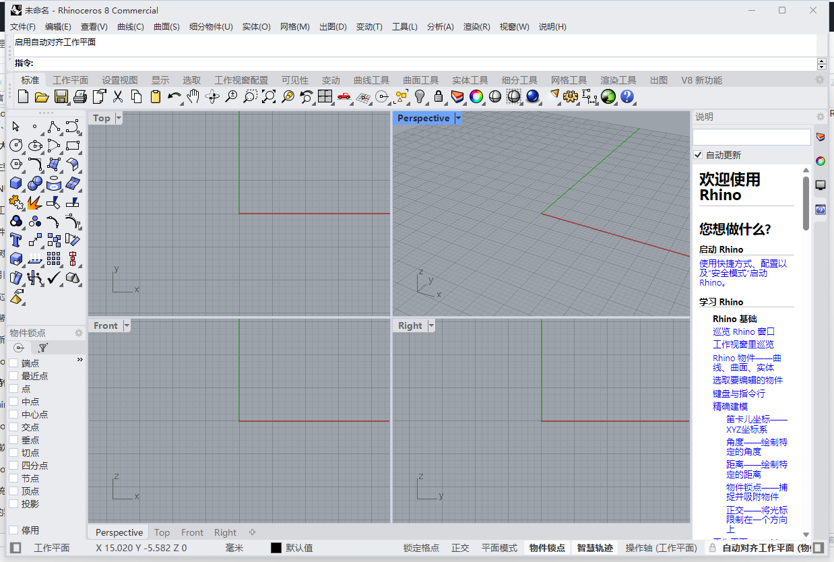Viewport: 834px width, 562px height.
Task: Launch Grasshopper from the green sphere icon
Action: 608,96
